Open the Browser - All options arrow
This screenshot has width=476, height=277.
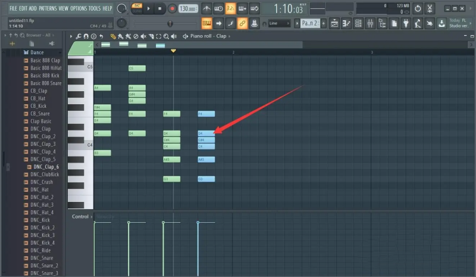point(54,35)
